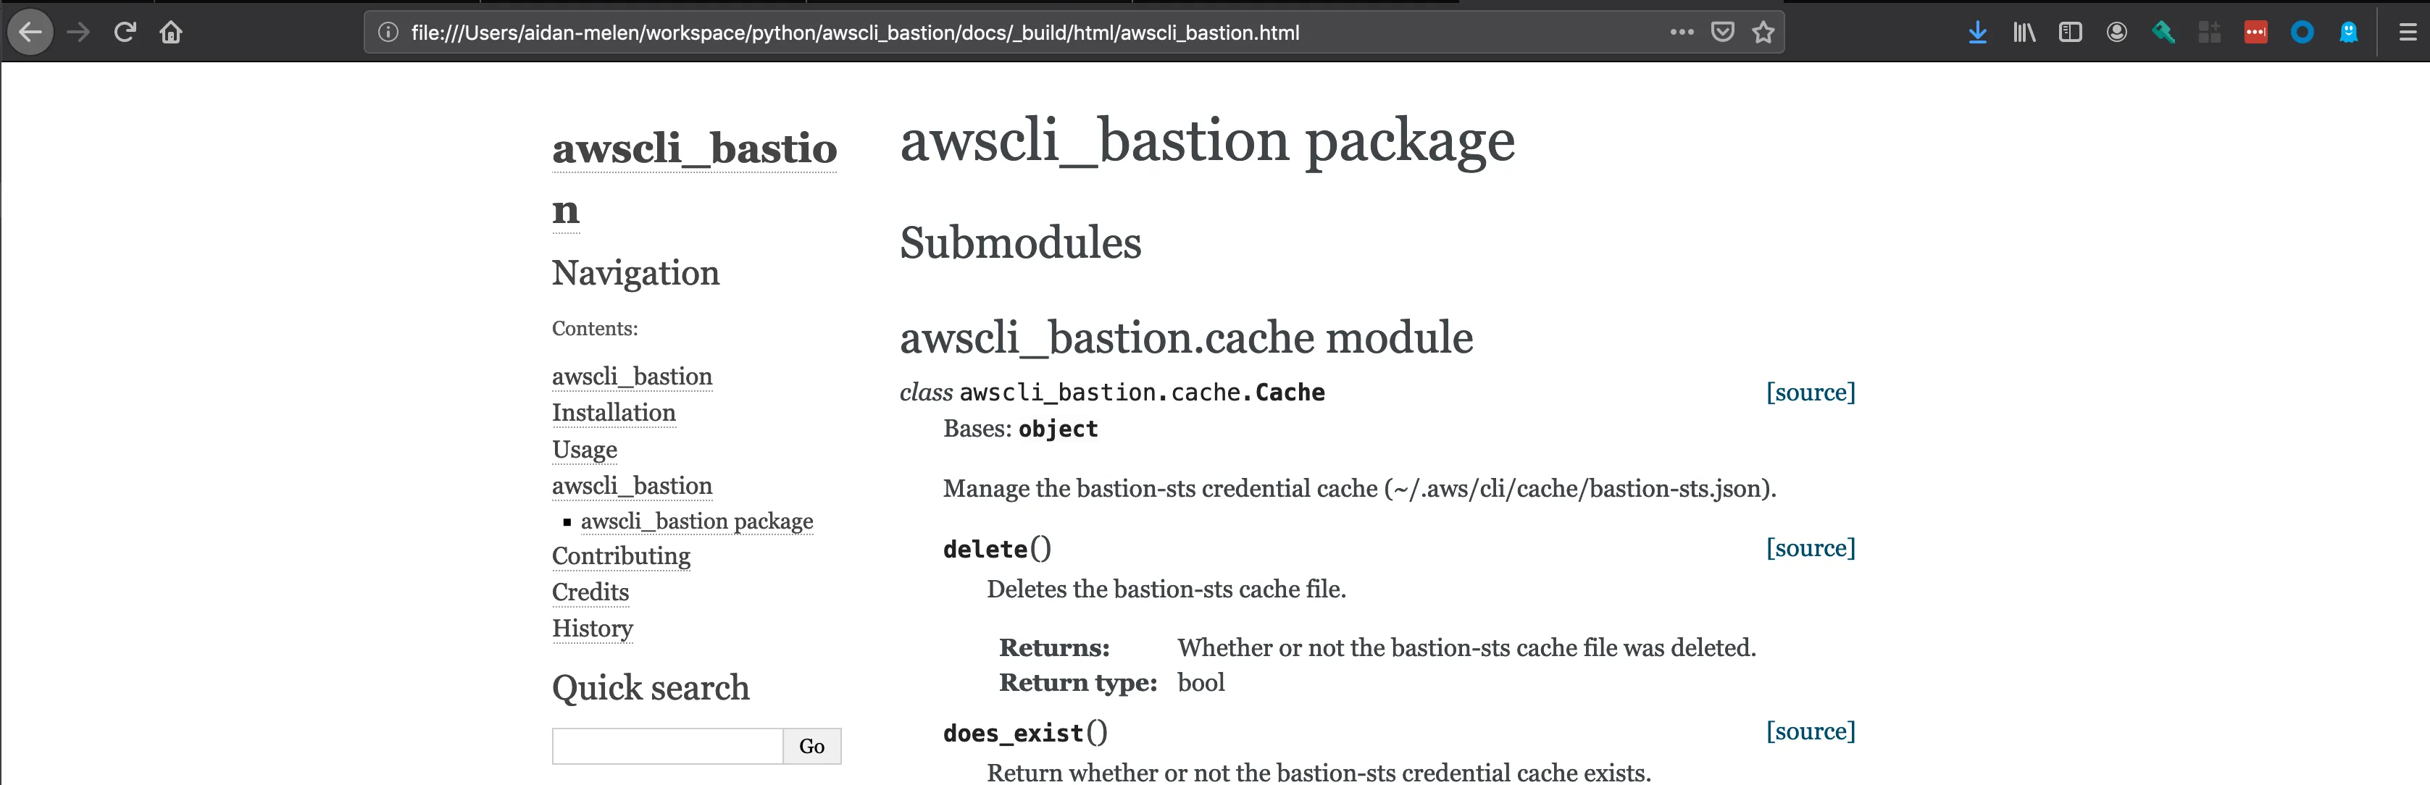View source of the delete() method
The height and width of the screenshot is (785, 2430).
[1809, 548]
